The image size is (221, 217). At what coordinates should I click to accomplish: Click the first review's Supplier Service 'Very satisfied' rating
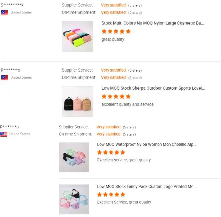click(113, 5)
